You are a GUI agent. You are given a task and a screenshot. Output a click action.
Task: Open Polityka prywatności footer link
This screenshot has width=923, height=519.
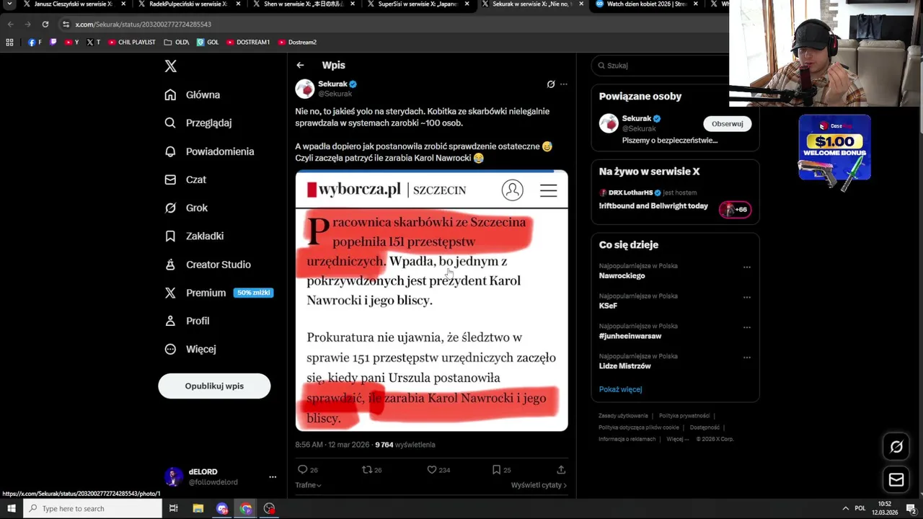[x=684, y=416]
